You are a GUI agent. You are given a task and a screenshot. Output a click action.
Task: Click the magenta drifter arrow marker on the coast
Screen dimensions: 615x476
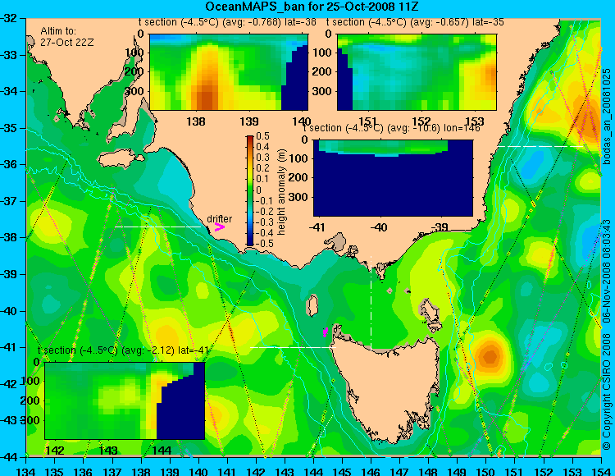coord(219,227)
